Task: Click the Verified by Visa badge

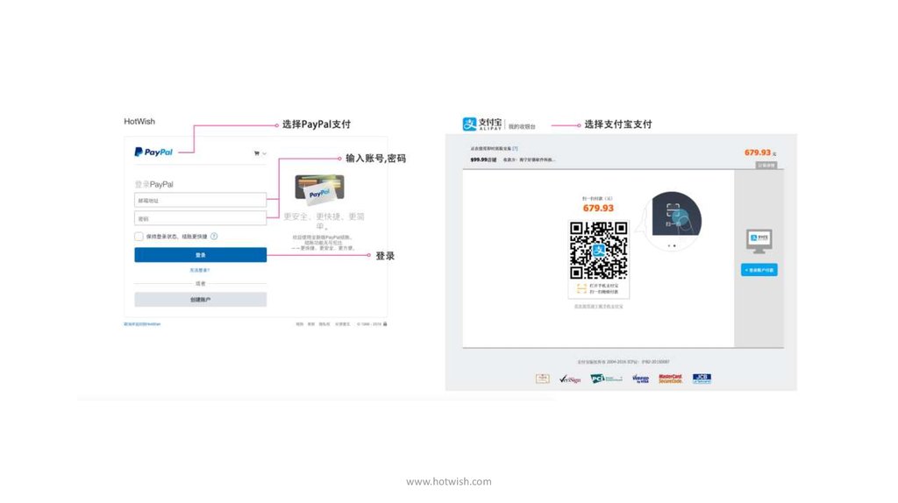Action: 639,379
